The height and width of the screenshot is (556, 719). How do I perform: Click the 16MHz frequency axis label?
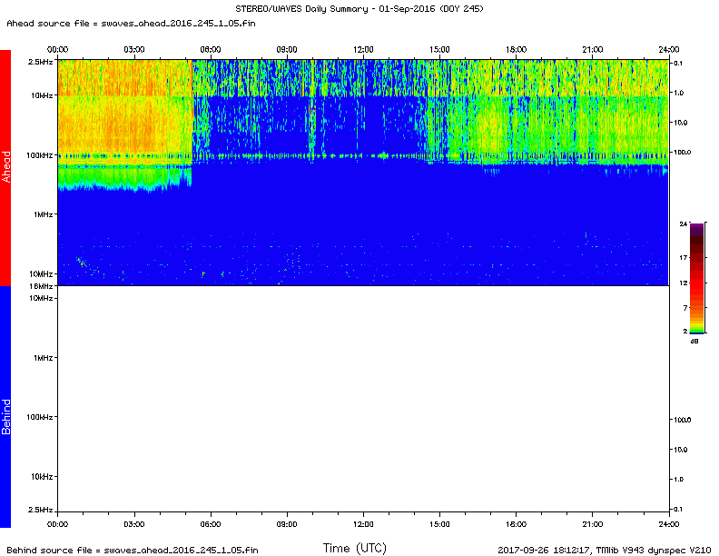pyautogui.click(x=41, y=286)
